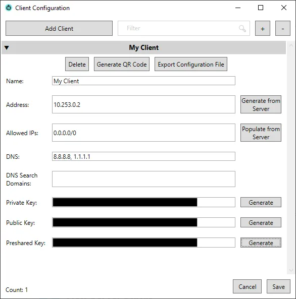The image size is (296, 299).
Task: Click the DNS Search Domains label
Action: 22,179
